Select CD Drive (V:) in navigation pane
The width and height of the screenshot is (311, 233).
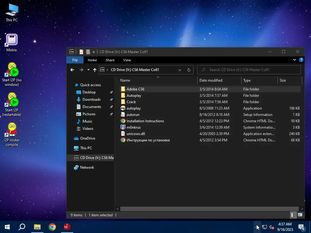point(91,158)
